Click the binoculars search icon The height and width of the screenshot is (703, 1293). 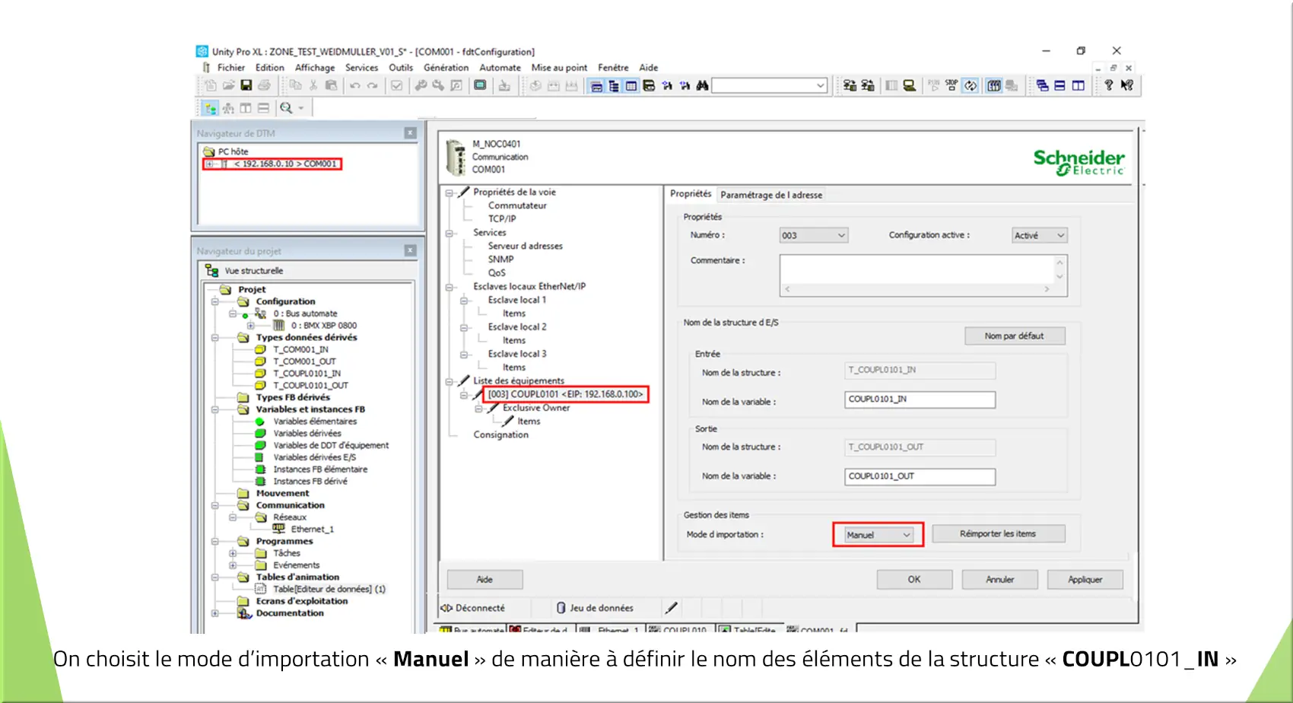pos(702,85)
